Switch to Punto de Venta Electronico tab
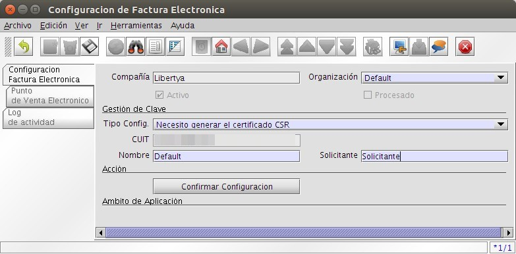Viewport: 516px width, 254px height. click(49, 95)
